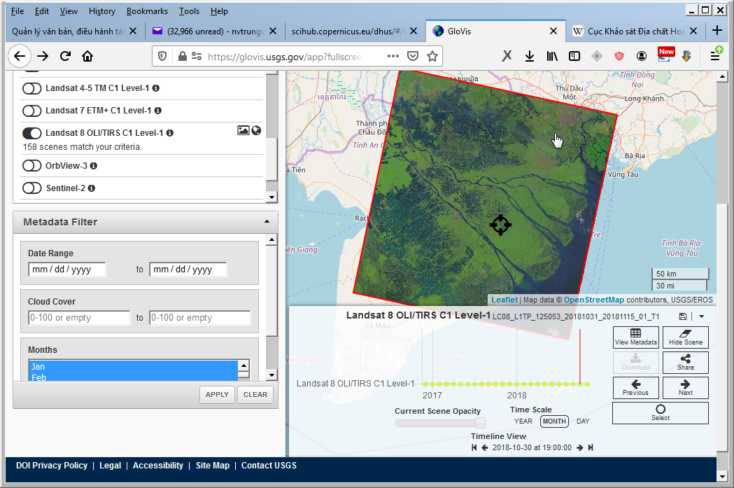This screenshot has height=488, width=734.
Task: Step to next scene with timeline right arrow
Action: [x=580, y=447]
